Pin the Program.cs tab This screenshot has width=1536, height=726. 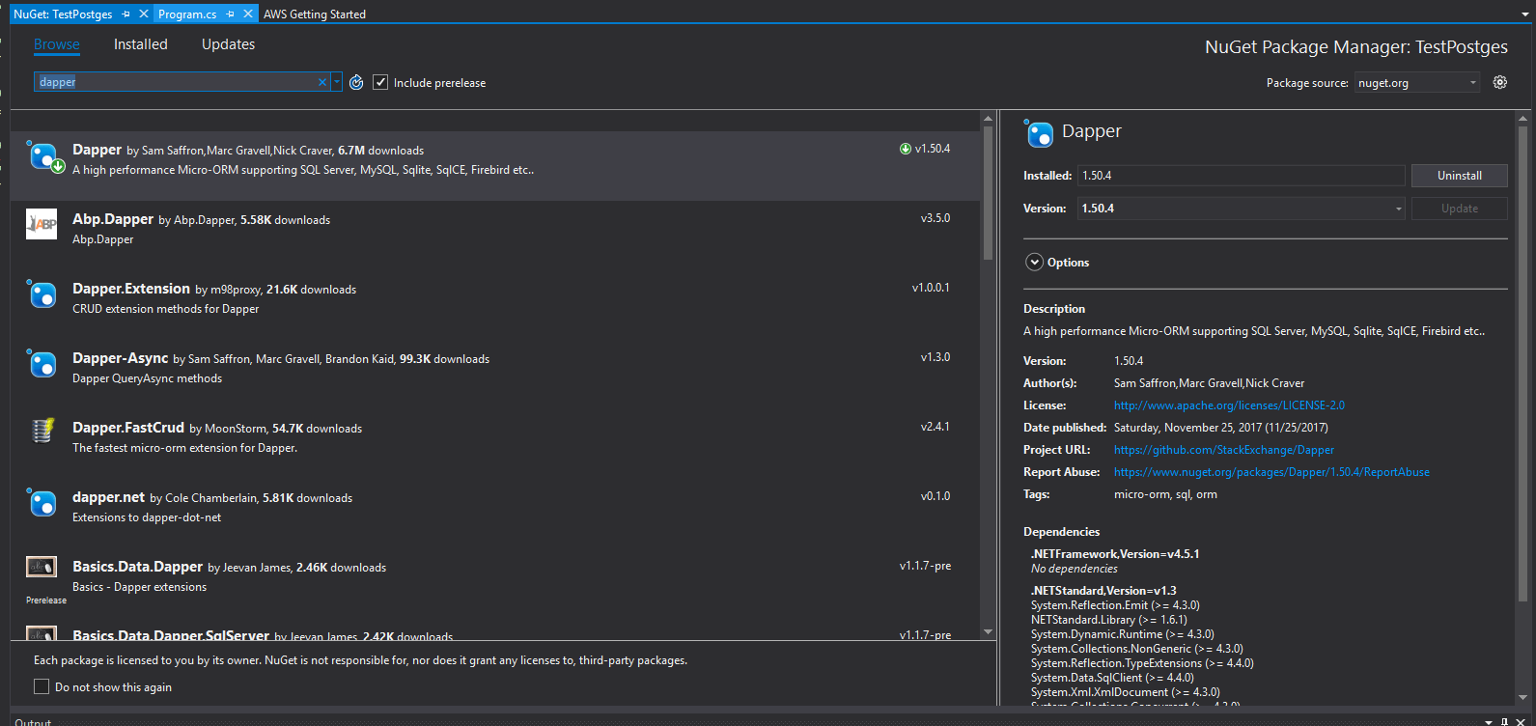pos(230,14)
